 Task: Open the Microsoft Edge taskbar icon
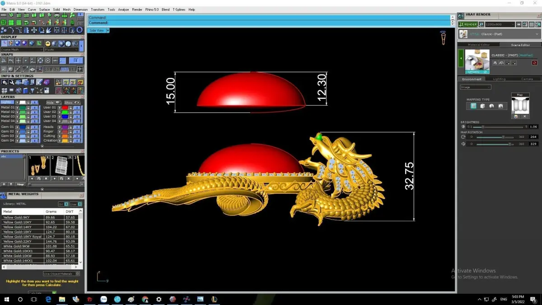click(48, 299)
